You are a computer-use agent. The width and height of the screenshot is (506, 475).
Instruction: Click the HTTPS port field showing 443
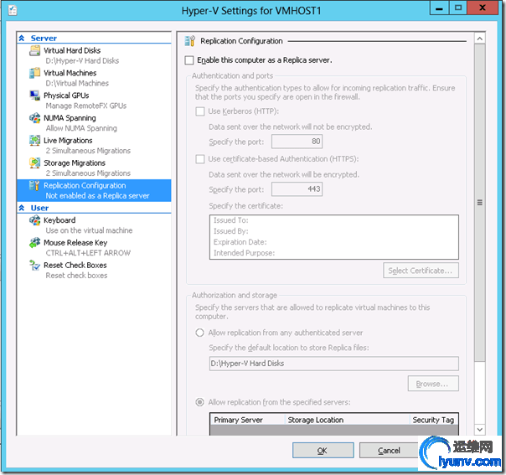click(297, 189)
